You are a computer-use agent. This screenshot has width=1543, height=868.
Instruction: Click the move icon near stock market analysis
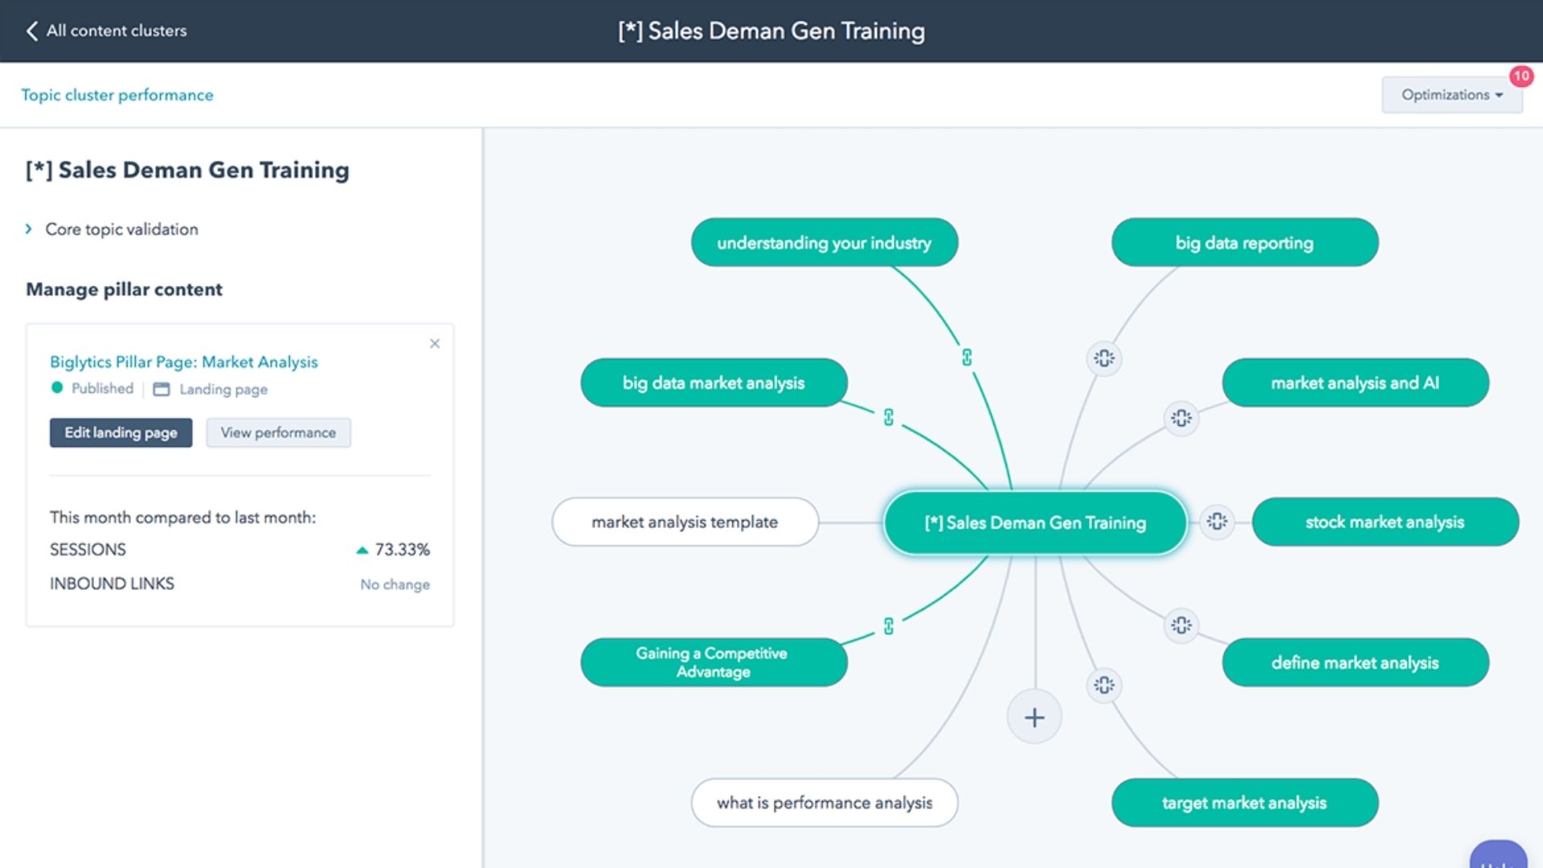point(1217,522)
